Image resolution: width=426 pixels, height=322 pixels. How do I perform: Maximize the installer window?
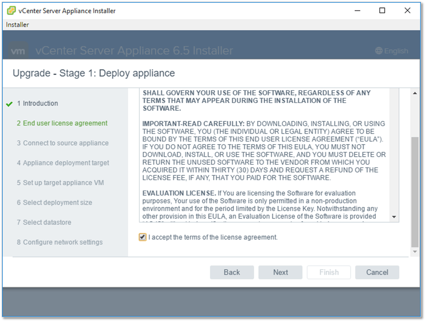click(382, 11)
